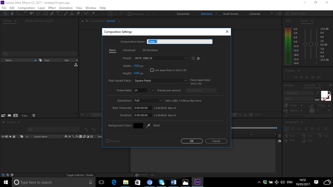This screenshot has width=333, height=187.
Task: Click the new folder icon in Project panel
Action: [x=9, y=116]
